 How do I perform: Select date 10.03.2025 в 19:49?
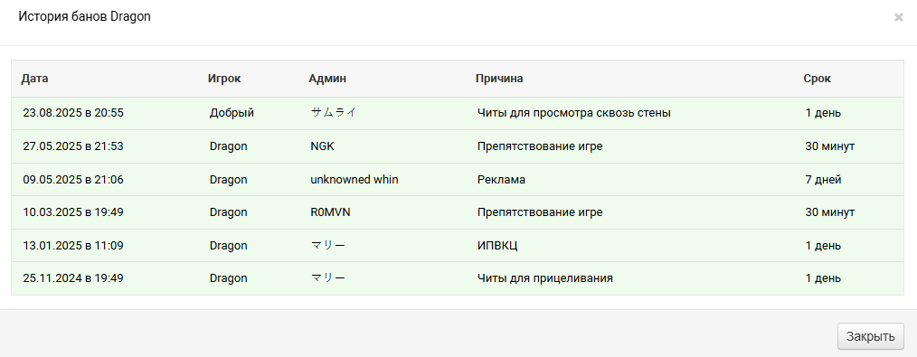pyautogui.click(x=73, y=212)
